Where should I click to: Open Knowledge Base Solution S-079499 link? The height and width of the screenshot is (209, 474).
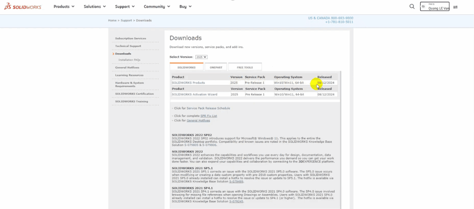[x=237, y=182]
